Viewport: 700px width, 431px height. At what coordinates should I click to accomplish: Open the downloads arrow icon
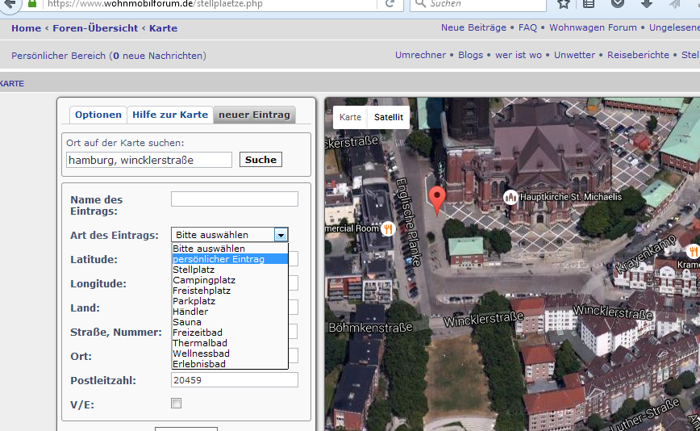(x=646, y=4)
